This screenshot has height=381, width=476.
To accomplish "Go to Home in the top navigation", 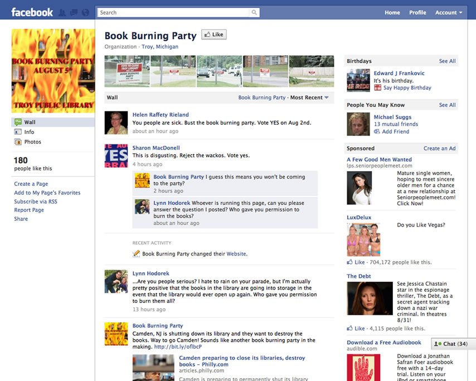I will pyautogui.click(x=392, y=12).
